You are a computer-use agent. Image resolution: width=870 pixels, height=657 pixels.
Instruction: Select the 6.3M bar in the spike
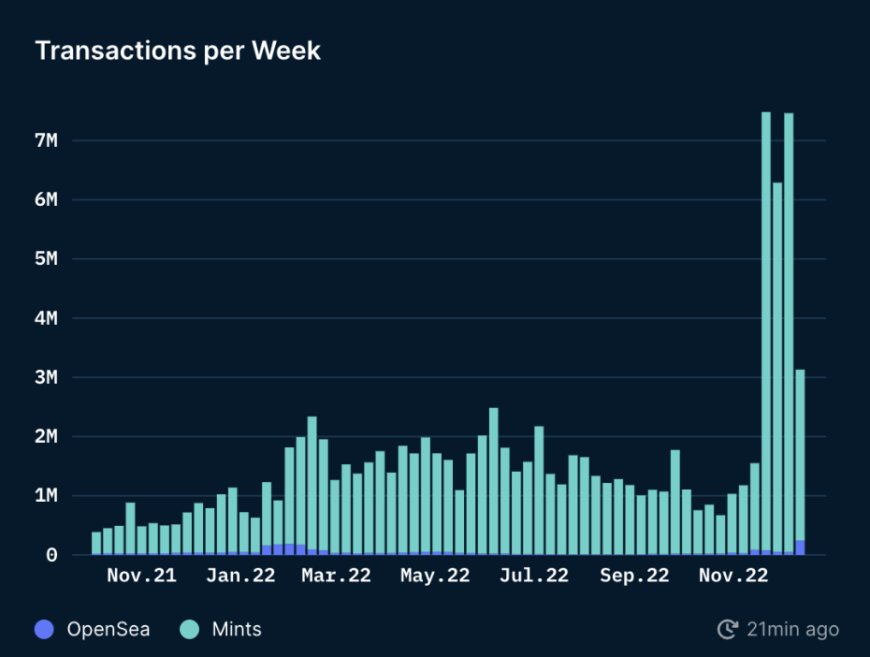coord(777,365)
